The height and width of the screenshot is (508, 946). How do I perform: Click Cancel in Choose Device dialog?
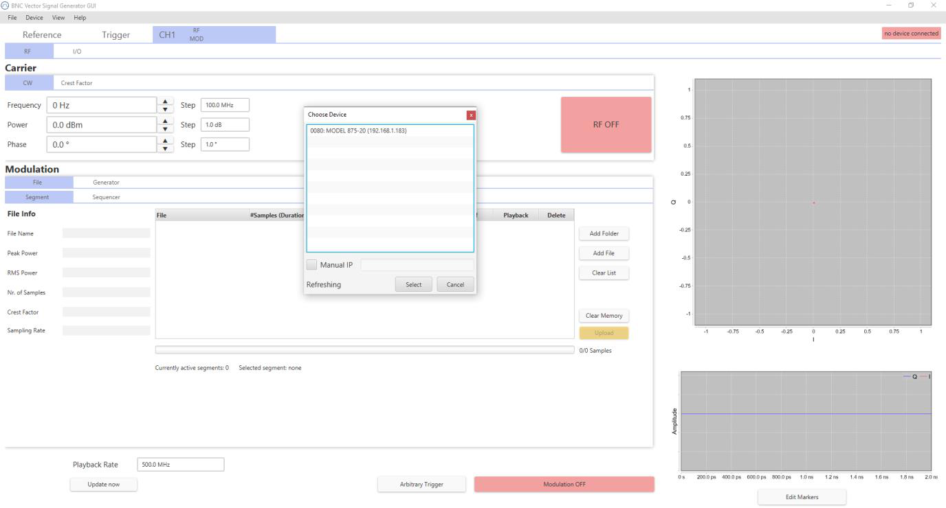coord(455,284)
